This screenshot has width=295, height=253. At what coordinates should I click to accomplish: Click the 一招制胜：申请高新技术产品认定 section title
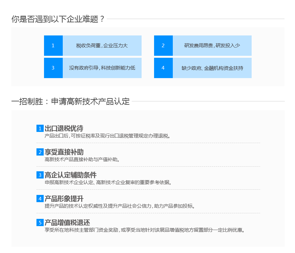click(71, 101)
